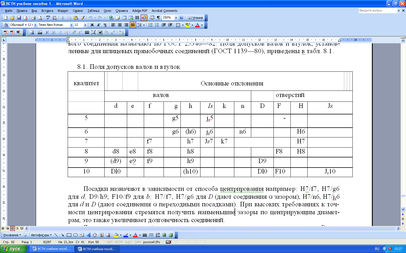Screen dimensions: 406x253
Task: Toggle the Drawing toolbar button
Action: click(144, 18)
